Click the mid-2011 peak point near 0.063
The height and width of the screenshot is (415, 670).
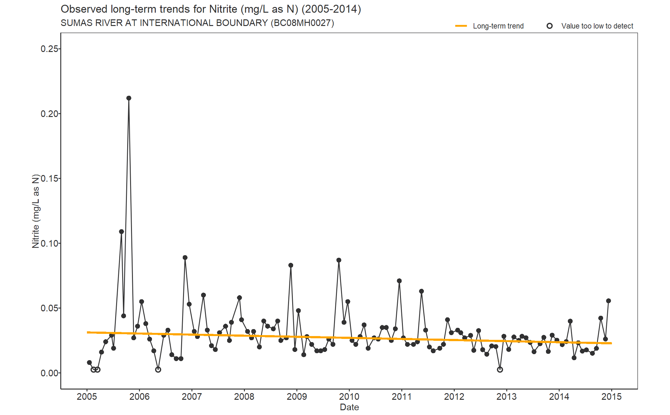[421, 291]
